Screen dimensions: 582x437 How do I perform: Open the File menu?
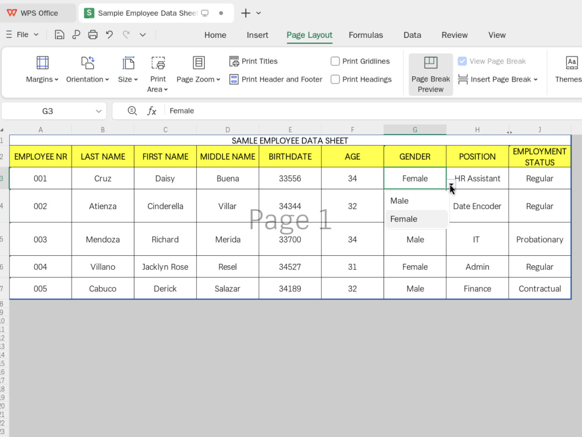pos(22,34)
